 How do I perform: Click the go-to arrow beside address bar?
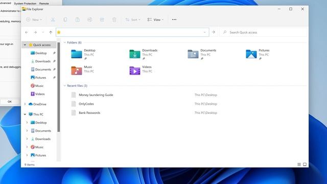click(214, 32)
